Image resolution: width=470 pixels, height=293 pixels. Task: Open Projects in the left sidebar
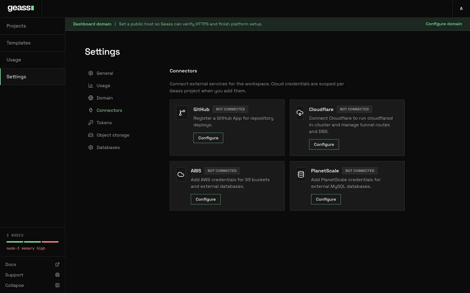coord(32,26)
